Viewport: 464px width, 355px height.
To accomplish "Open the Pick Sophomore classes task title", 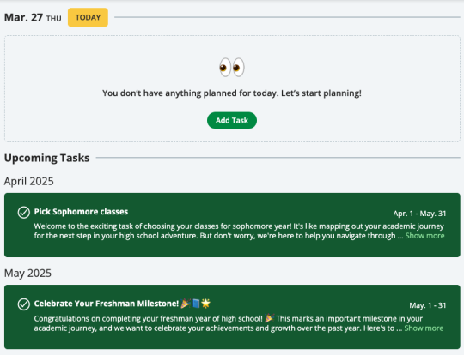I will [81, 212].
